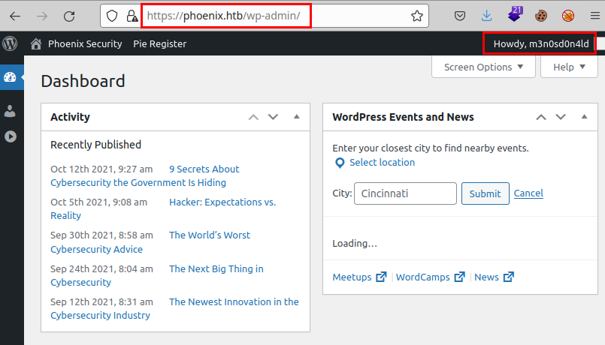Cancel the city location entry
The image size is (605, 345).
click(528, 193)
